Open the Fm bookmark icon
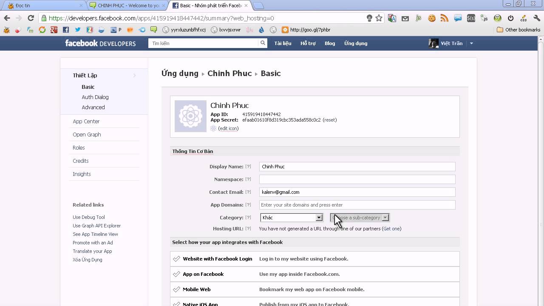The height and width of the screenshot is (306, 544). pos(30,30)
